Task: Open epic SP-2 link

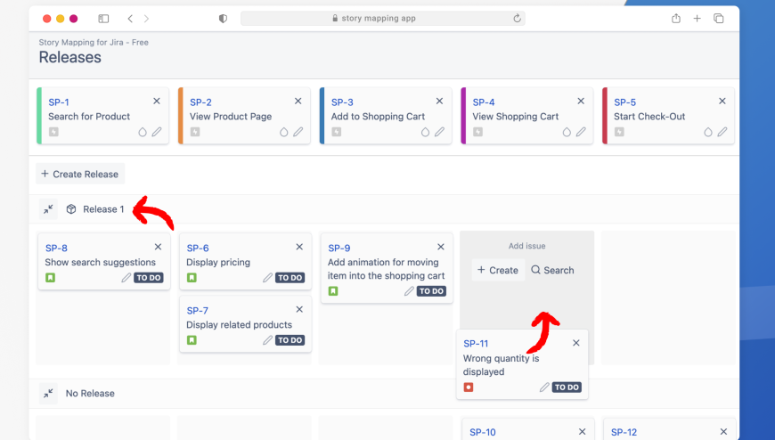Action: (x=200, y=102)
